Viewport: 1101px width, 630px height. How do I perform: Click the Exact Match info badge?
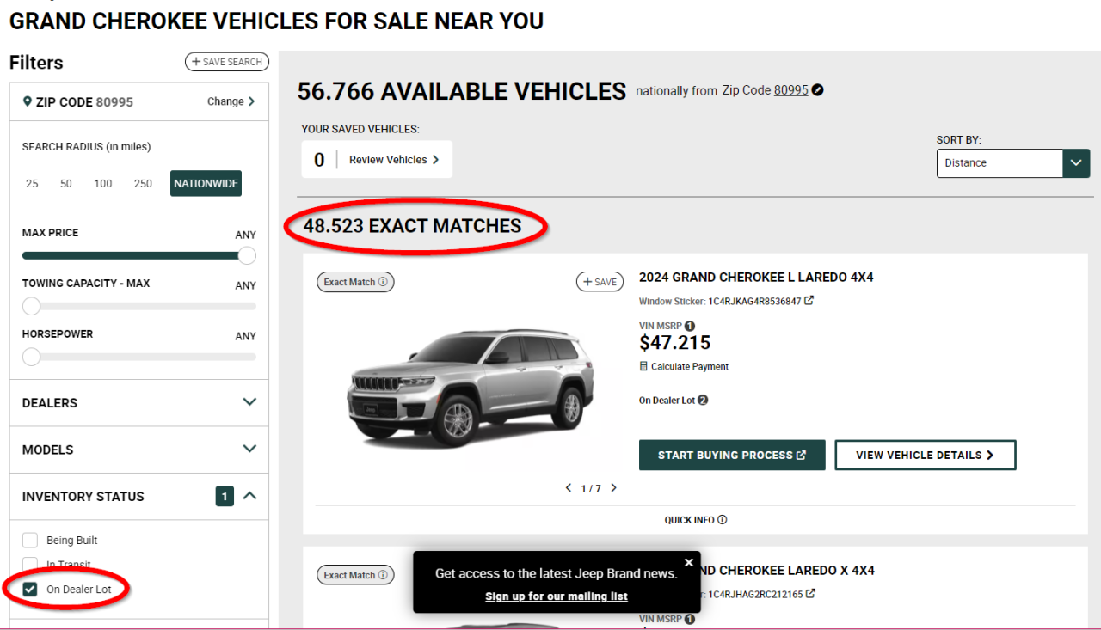tap(355, 282)
